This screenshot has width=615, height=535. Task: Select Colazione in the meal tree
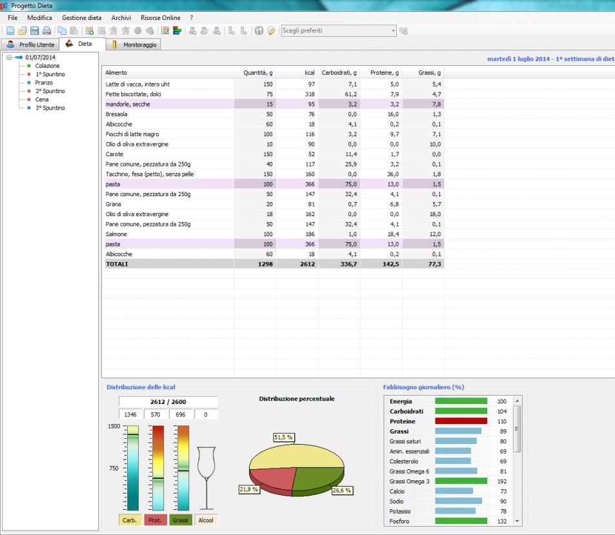point(47,66)
